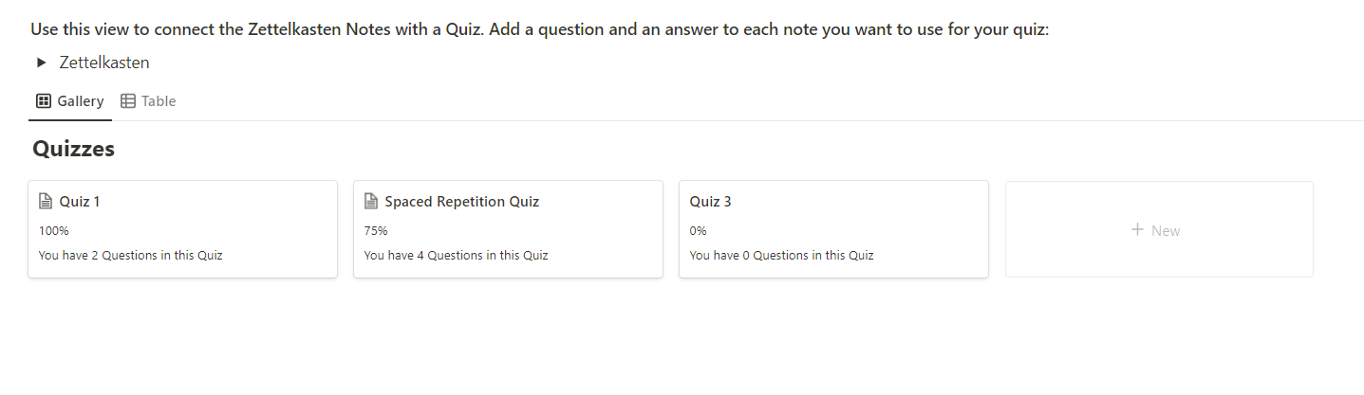The image size is (1364, 395).
Task: Click the Zettelkasten toggle label
Action: 104,63
